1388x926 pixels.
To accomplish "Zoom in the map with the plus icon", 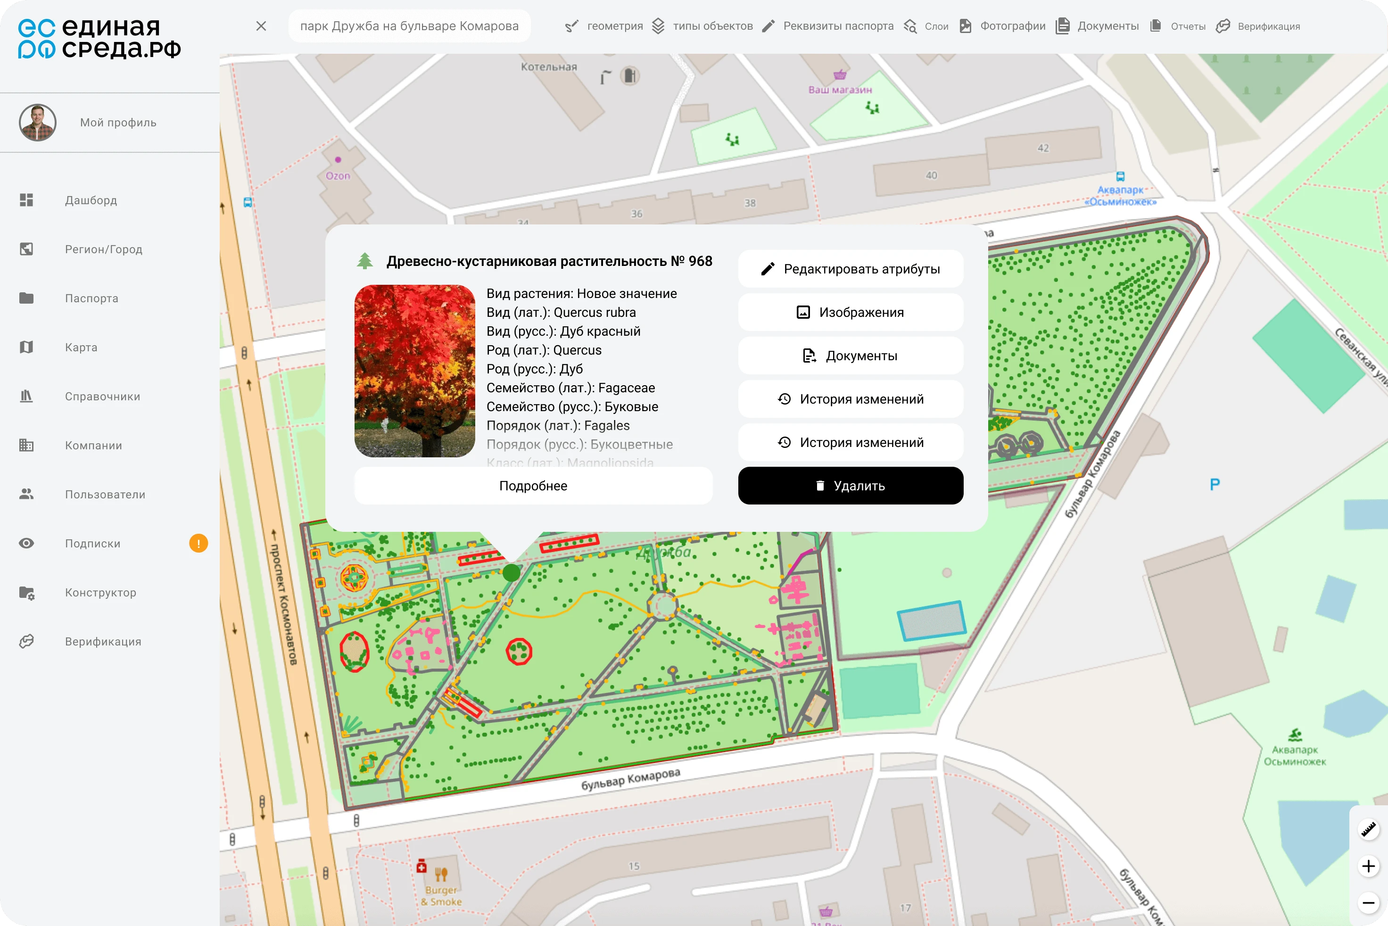I will 1368,866.
